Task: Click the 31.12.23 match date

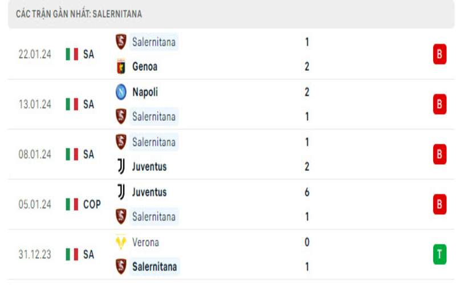Action: (x=35, y=254)
